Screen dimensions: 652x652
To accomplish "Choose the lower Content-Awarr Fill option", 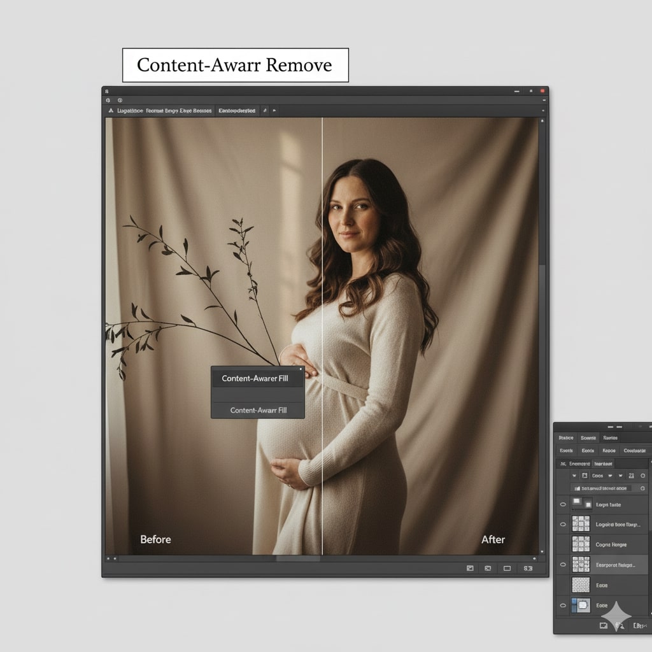I will pyautogui.click(x=257, y=411).
